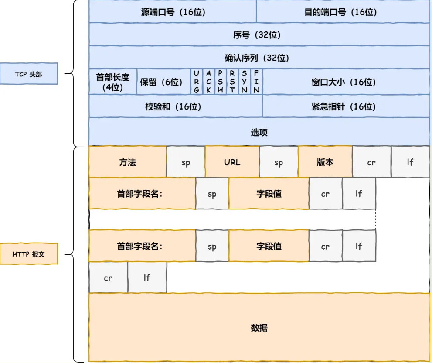Select the '保留（6位）' cell
The image size is (432, 363).
[163, 82]
